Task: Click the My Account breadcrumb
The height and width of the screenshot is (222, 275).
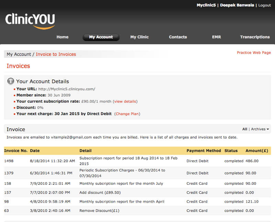Action: (x=19, y=54)
